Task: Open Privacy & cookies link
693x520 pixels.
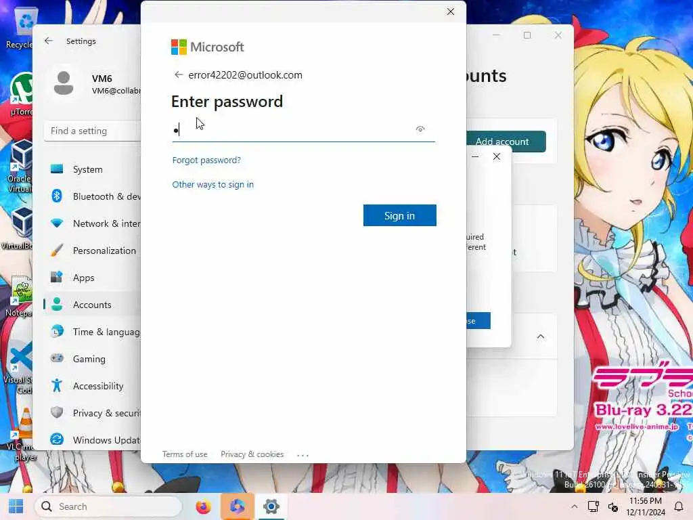Action: tap(252, 454)
